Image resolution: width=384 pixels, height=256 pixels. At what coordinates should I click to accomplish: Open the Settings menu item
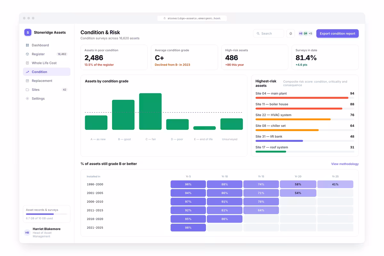pos(47,99)
